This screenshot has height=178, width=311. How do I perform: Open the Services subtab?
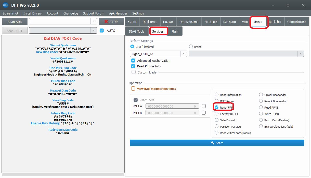tap(158, 31)
